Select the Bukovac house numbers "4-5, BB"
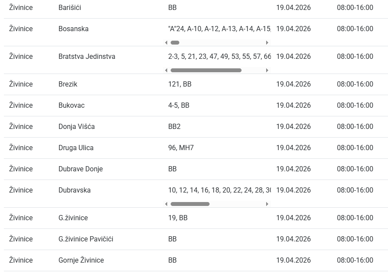 coord(178,106)
